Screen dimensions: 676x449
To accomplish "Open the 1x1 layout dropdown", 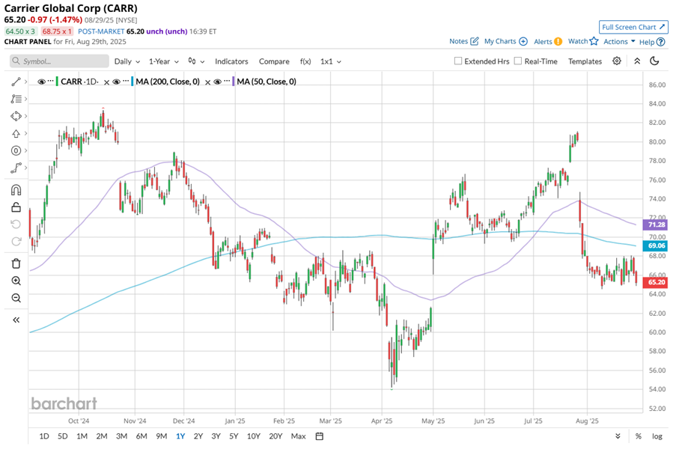I will (x=331, y=61).
